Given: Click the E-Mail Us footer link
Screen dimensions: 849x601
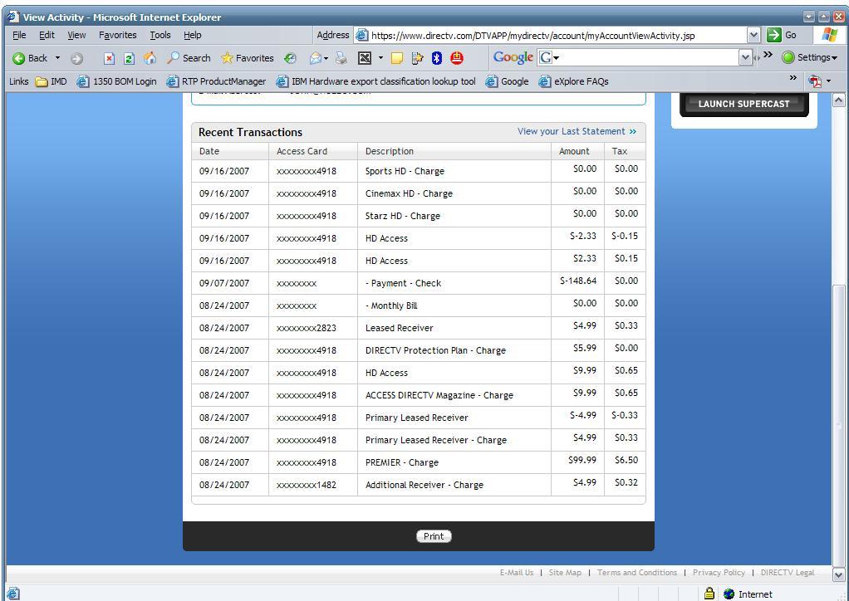Looking at the screenshot, I should tap(517, 572).
